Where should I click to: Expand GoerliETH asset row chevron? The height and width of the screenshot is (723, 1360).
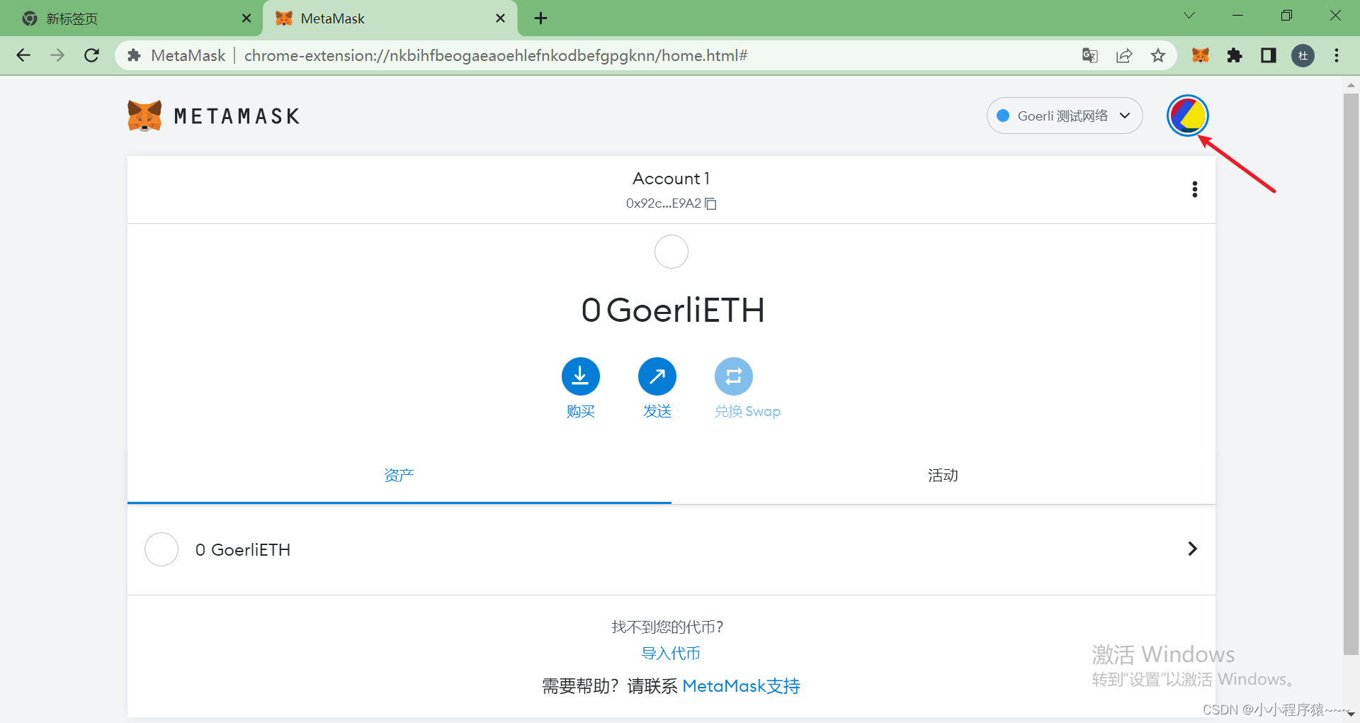click(x=1192, y=549)
